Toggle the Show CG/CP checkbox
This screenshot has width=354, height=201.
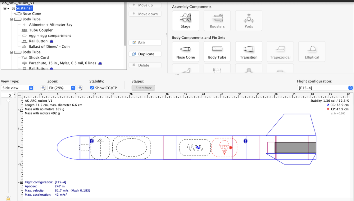coord(92,88)
